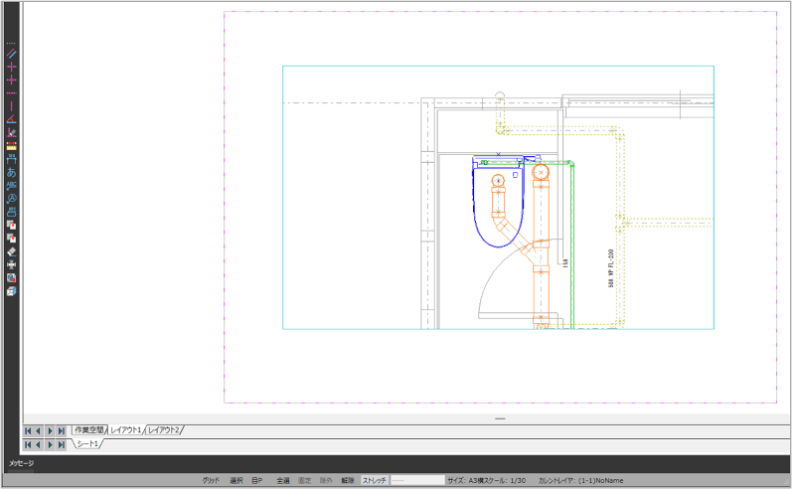
Task: Jump to first layout tab arrow
Action: pyautogui.click(x=27, y=430)
